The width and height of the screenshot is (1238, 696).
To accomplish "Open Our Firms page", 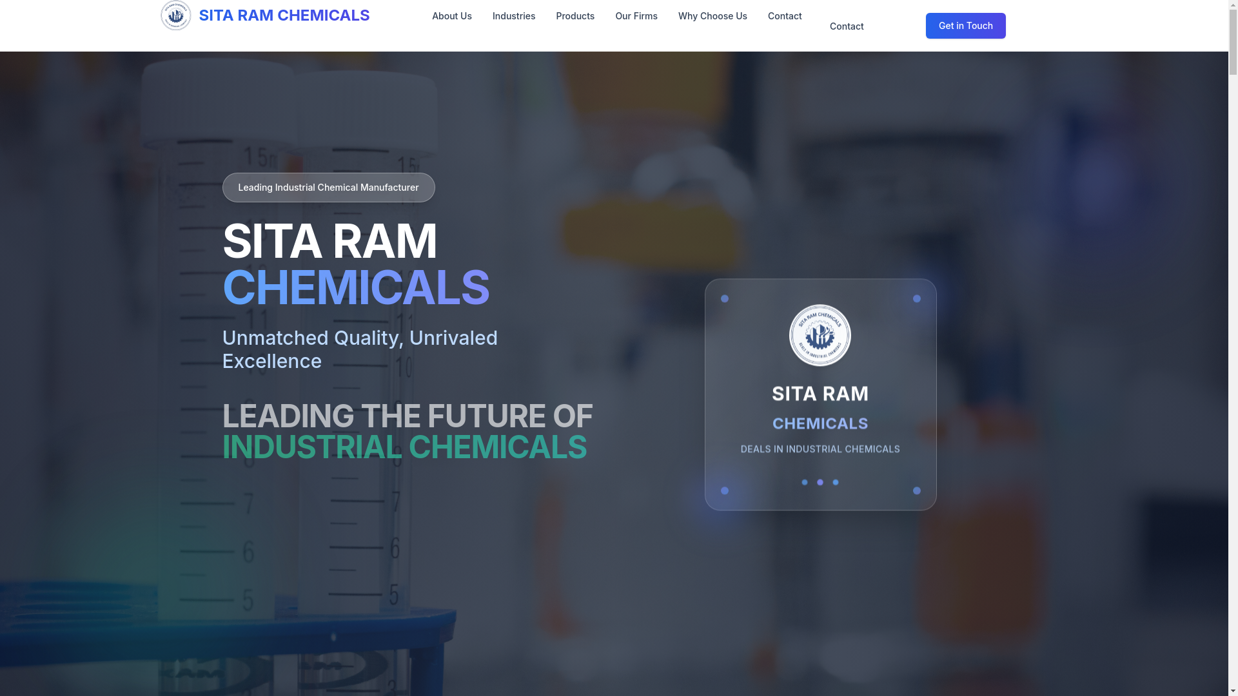I will click(636, 15).
